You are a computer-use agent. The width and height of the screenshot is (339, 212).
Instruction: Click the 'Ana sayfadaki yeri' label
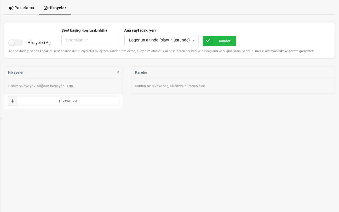tap(140, 30)
